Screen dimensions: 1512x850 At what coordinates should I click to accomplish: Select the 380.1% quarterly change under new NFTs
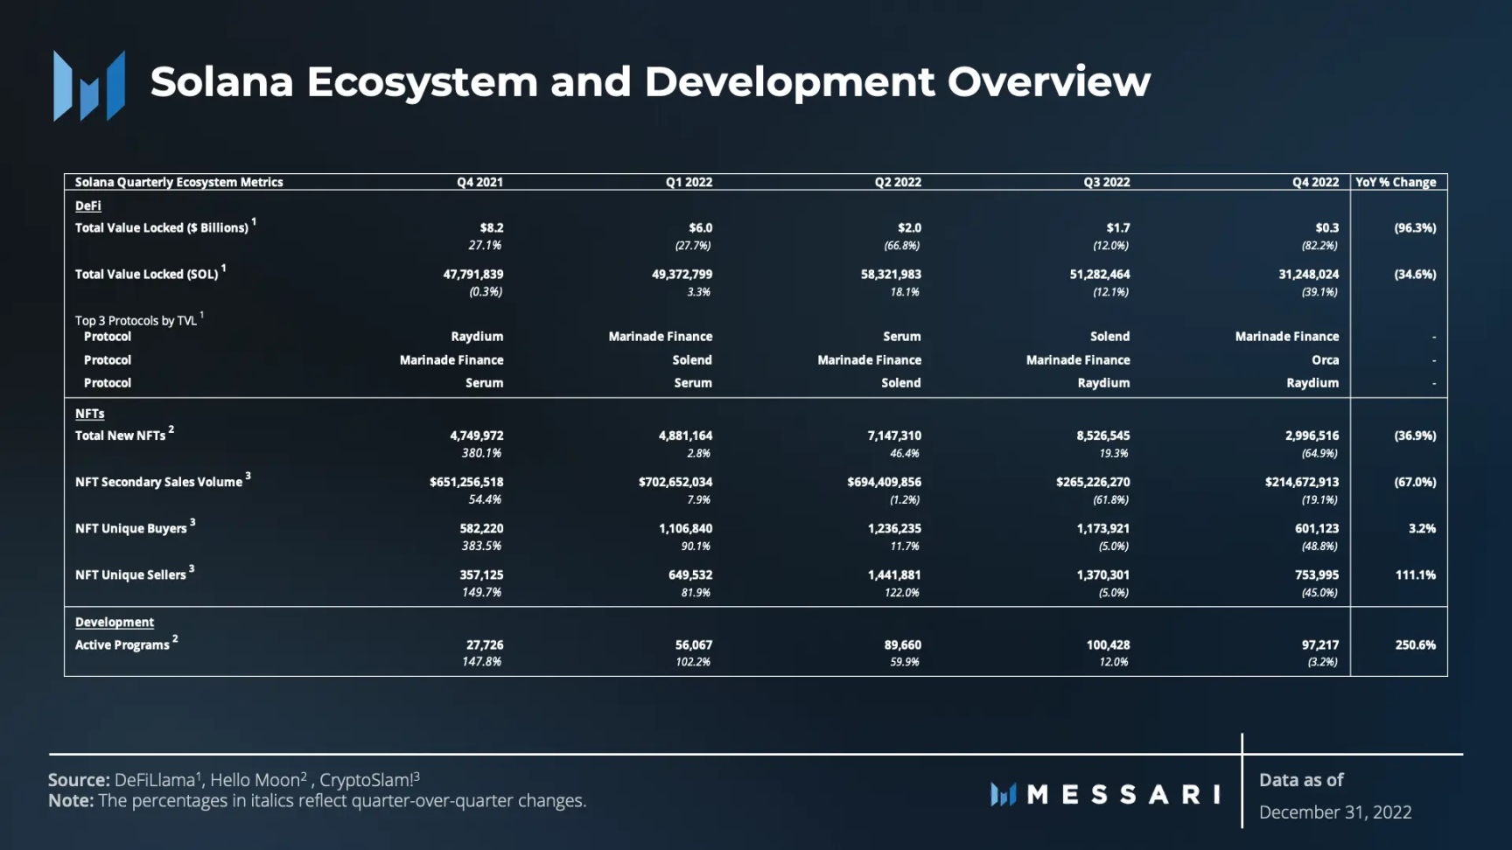481,452
